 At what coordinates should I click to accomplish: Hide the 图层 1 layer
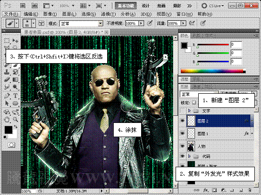coord(183,134)
